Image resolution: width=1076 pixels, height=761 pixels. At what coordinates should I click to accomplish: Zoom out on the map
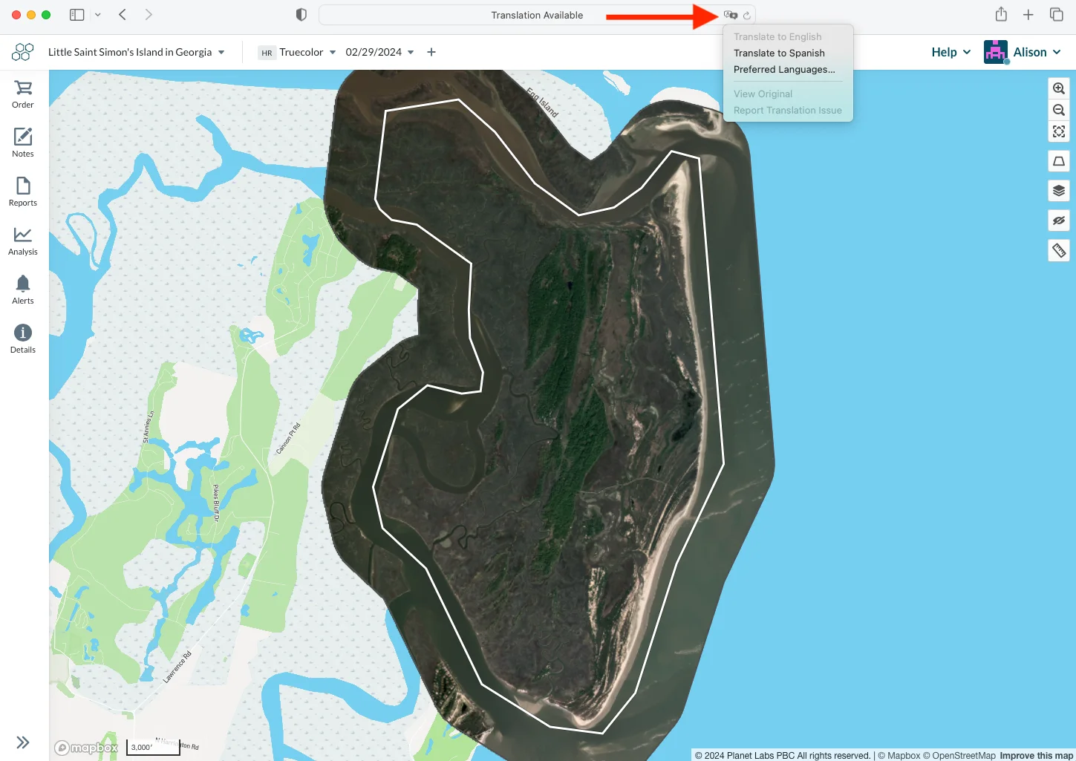pos(1059,110)
